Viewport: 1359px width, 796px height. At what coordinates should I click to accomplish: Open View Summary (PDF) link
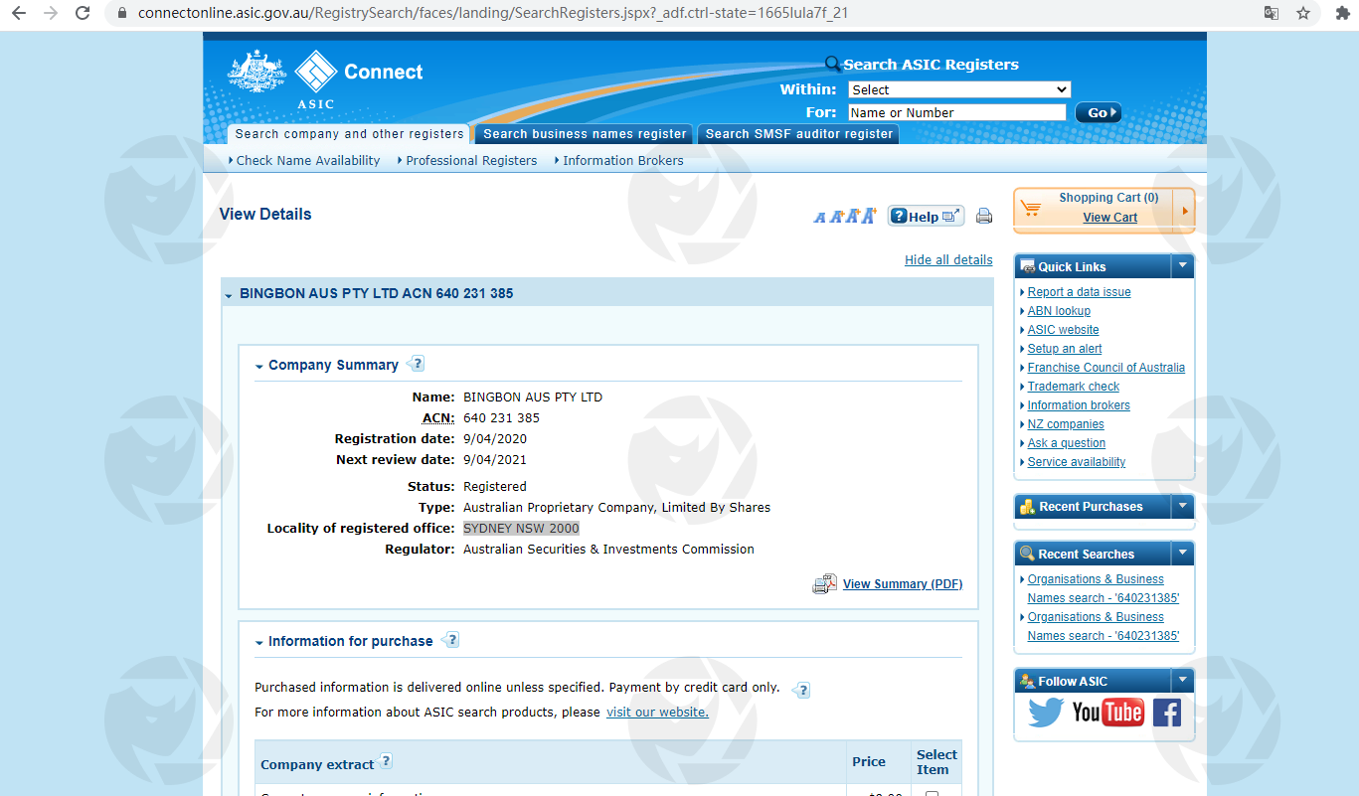tap(902, 584)
